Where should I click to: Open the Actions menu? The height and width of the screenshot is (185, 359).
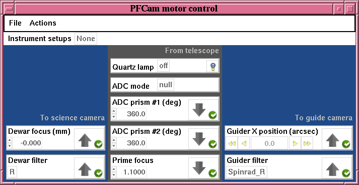[x=43, y=23]
